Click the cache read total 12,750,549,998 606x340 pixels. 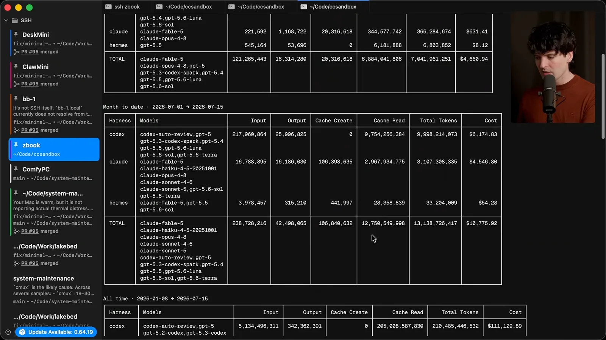pyautogui.click(x=383, y=223)
